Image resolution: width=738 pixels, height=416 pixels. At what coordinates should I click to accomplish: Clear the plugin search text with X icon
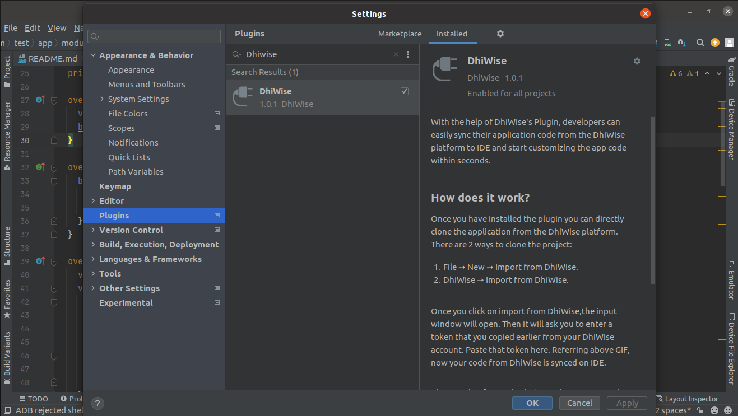396,54
